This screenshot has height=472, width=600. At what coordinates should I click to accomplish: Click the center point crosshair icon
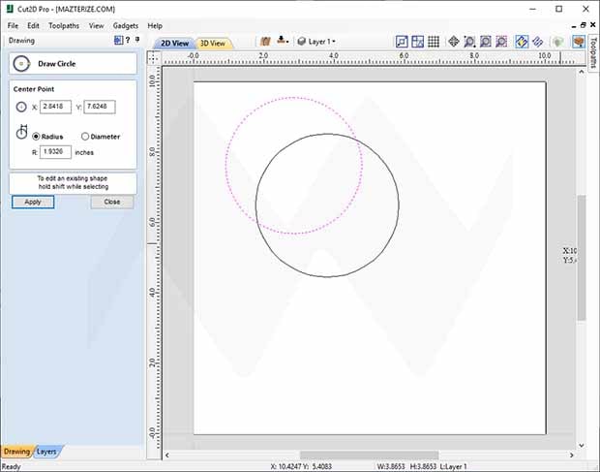click(21, 107)
